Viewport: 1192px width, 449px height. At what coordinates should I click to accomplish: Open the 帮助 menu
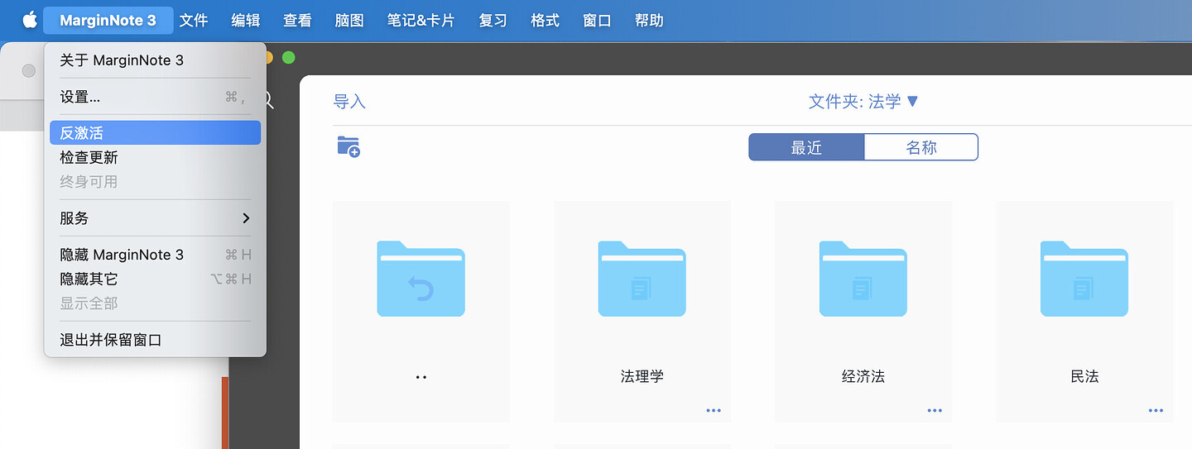point(649,21)
